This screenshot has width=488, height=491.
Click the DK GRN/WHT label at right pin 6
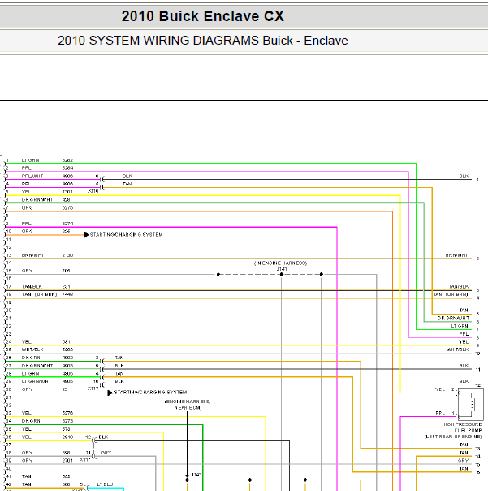click(x=453, y=318)
